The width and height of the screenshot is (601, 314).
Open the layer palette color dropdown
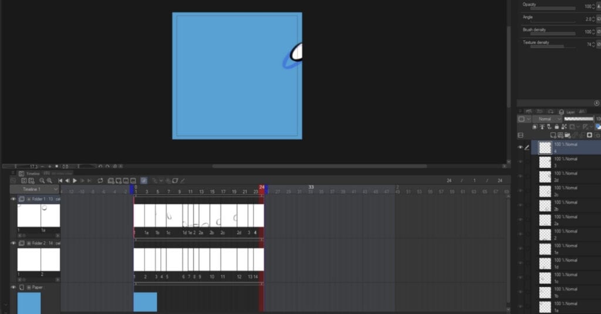[x=524, y=119]
